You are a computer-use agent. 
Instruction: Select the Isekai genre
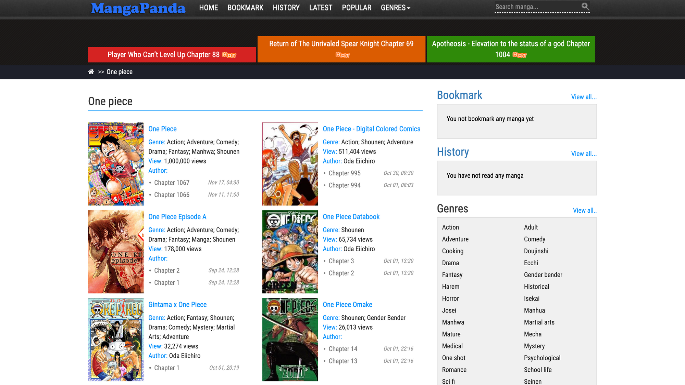click(x=532, y=298)
